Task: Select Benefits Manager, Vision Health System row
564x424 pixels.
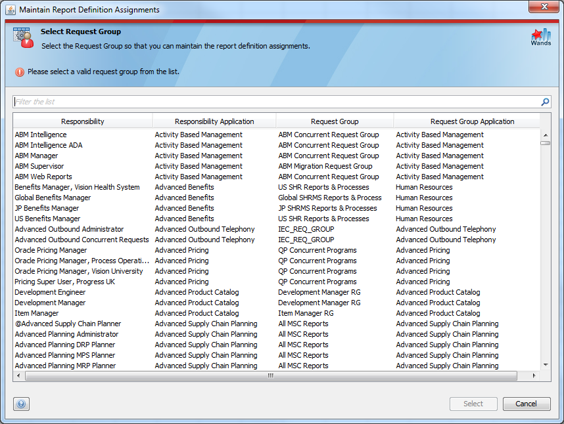Action: 276,187
